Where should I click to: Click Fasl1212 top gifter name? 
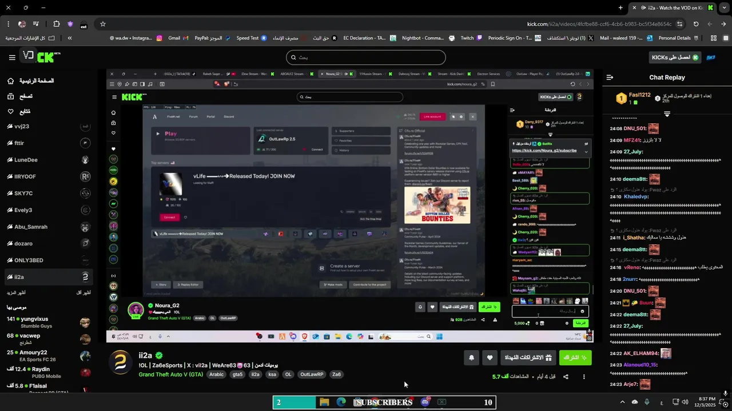coord(639,95)
